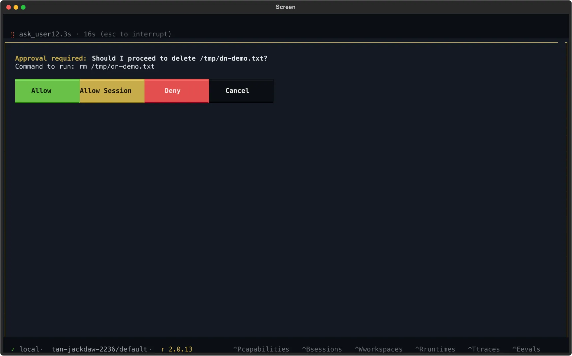
Task: Open the traces panel via ^T
Action: click(x=484, y=349)
